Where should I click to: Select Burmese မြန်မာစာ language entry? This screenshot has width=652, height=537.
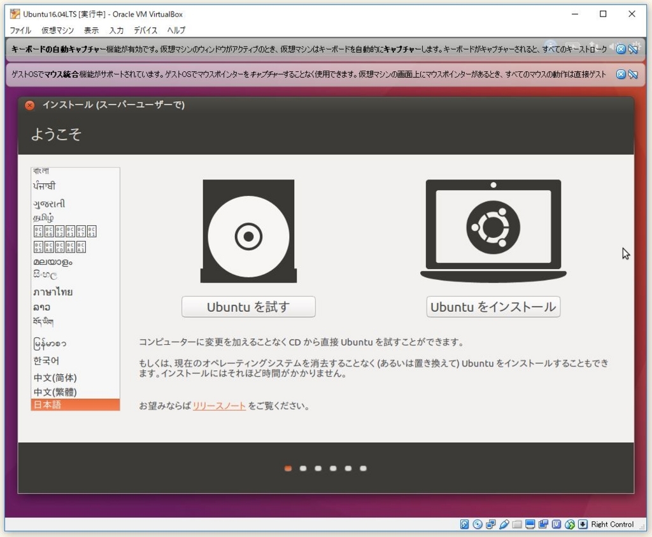coord(50,344)
